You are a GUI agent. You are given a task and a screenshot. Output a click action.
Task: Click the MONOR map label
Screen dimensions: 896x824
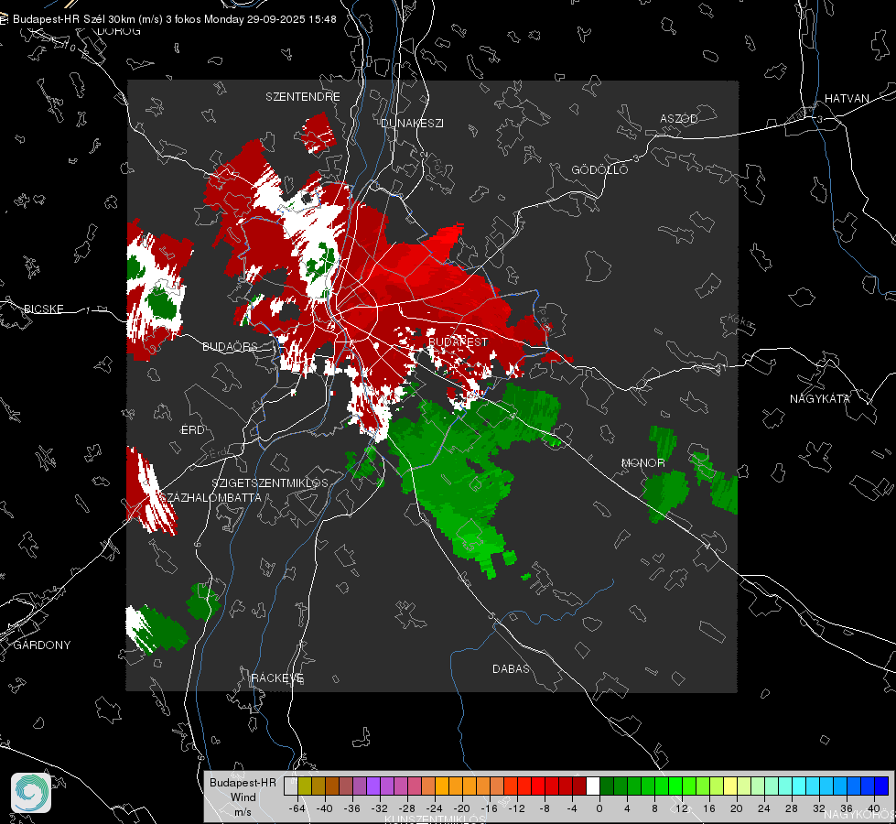point(642,462)
